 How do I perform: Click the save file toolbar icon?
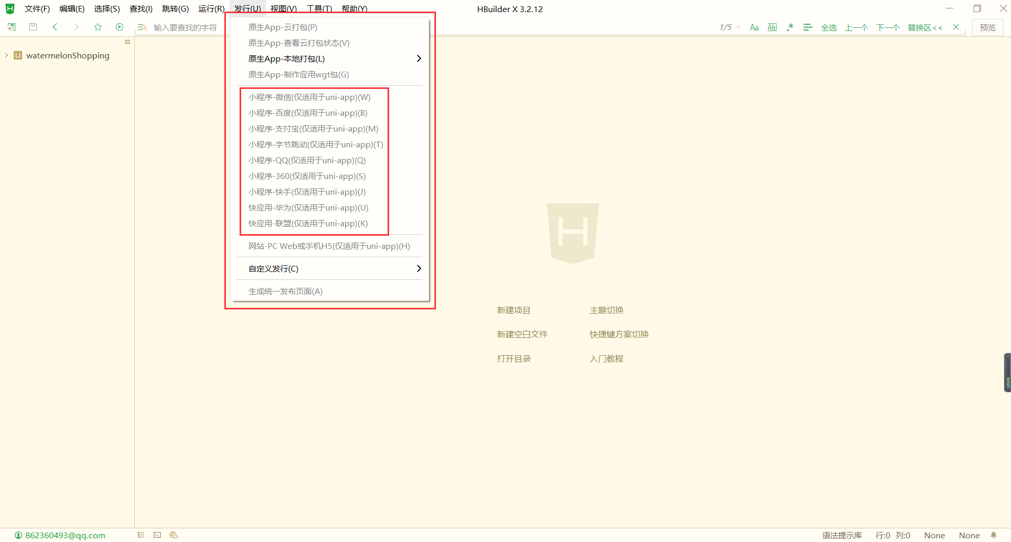coord(33,27)
